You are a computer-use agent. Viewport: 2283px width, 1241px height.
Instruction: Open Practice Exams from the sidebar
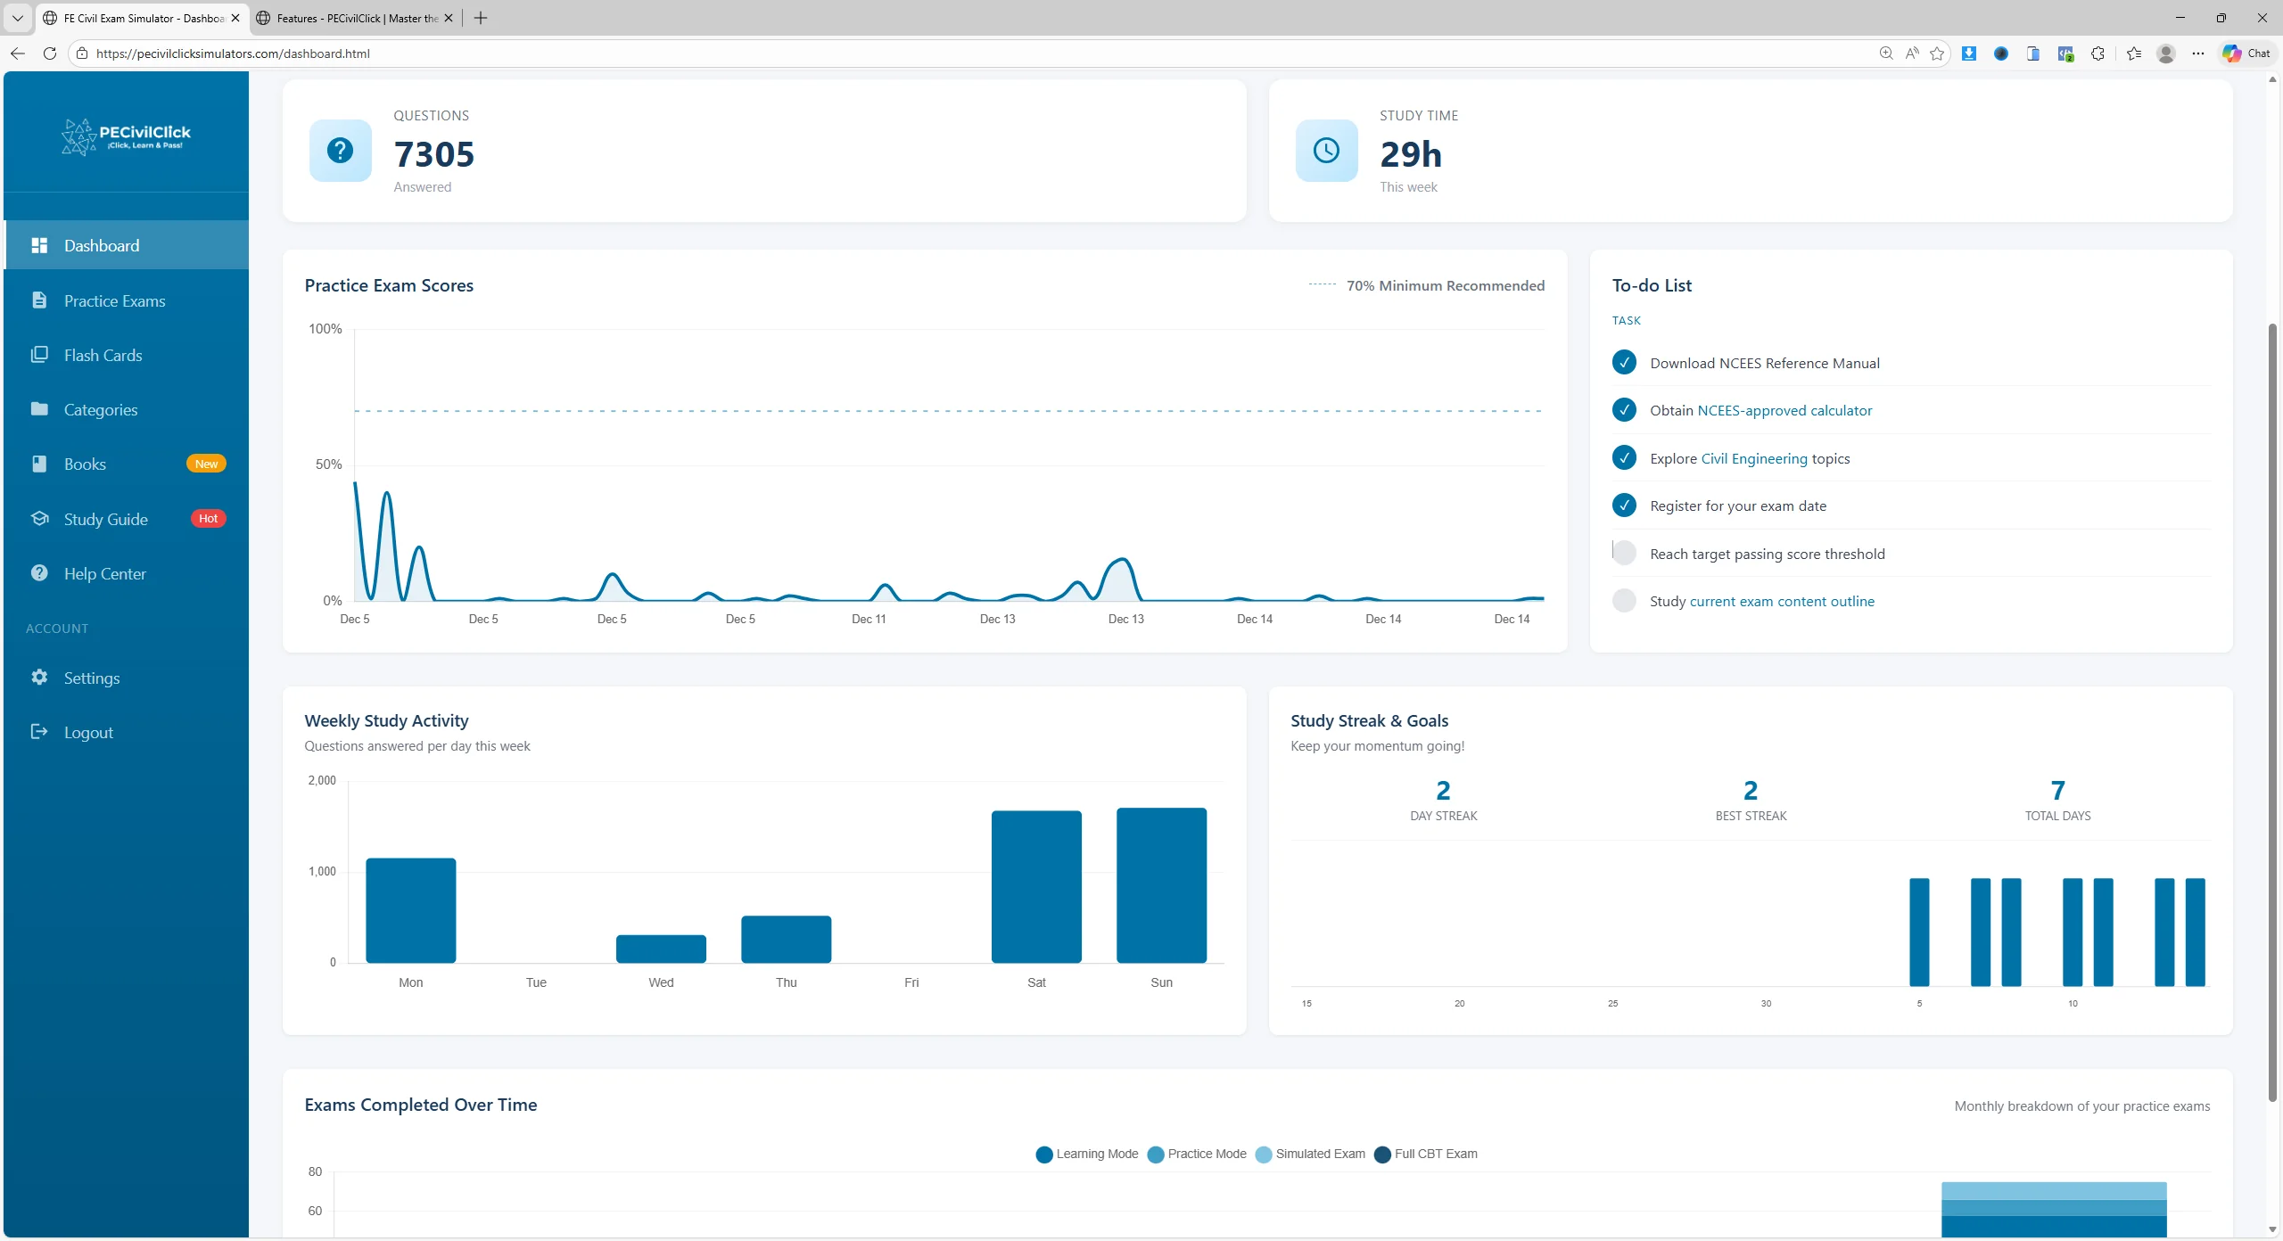(40, 300)
